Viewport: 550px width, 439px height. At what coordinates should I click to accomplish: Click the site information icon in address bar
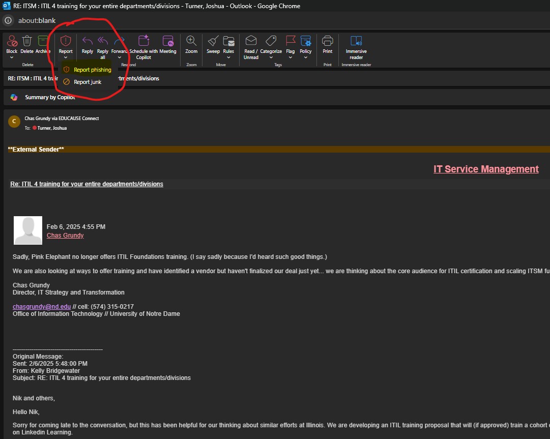pos(8,20)
